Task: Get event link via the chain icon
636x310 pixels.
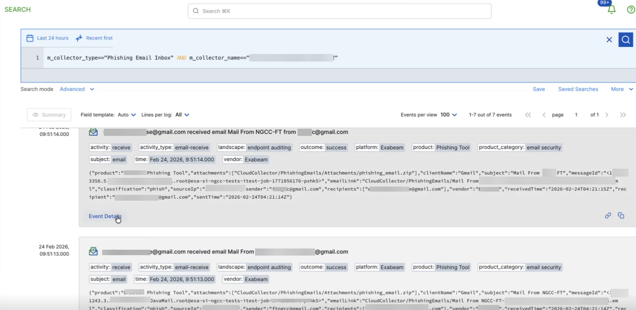Action: point(608,215)
